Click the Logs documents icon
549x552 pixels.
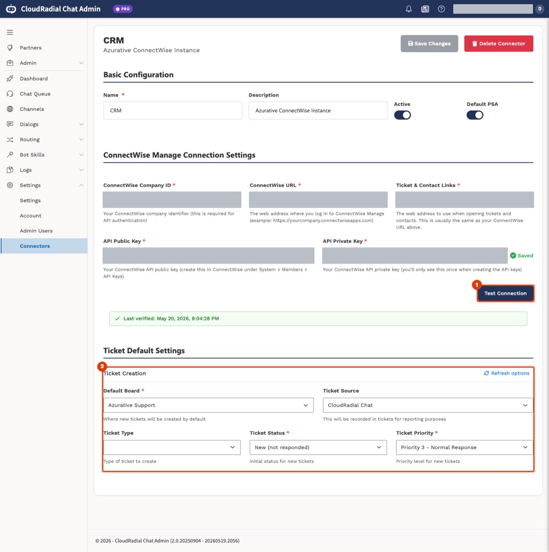(x=10, y=170)
